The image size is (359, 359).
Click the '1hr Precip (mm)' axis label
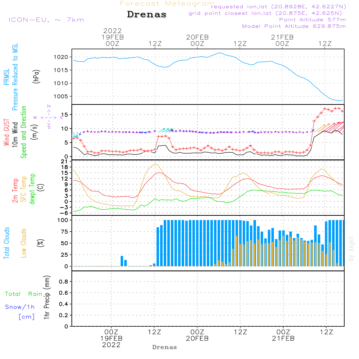pos(47,297)
